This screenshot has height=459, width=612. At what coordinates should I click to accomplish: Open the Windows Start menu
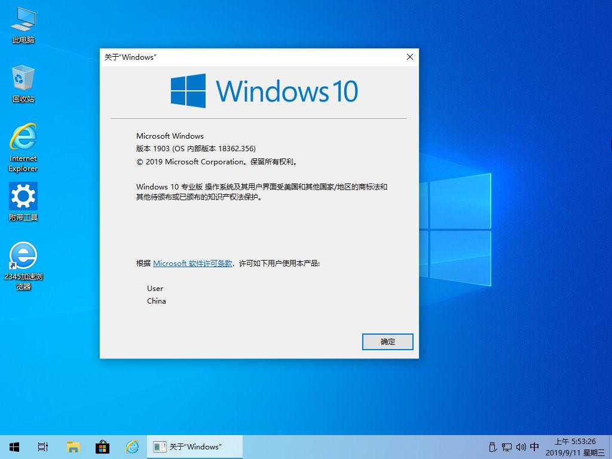coord(14,446)
